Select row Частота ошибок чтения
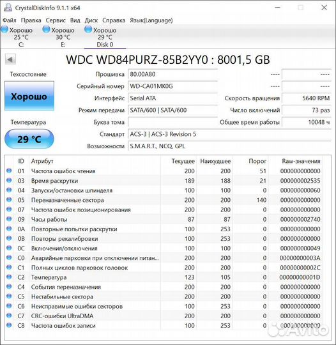The width and height of the screenshot is (336, 345). click(x=164, y=171)
